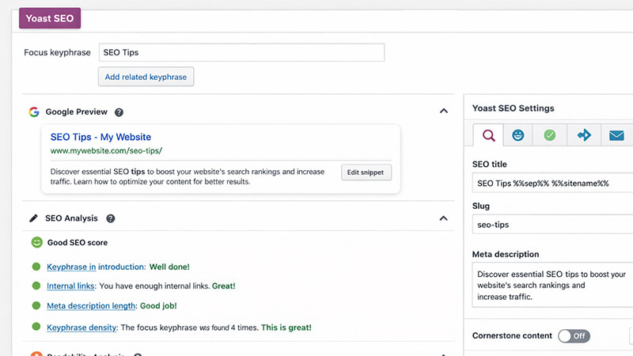The width and height of the screenshot is (633, 356).
Task: Click green bullet beside Internal links
Action: coord(36,286)
